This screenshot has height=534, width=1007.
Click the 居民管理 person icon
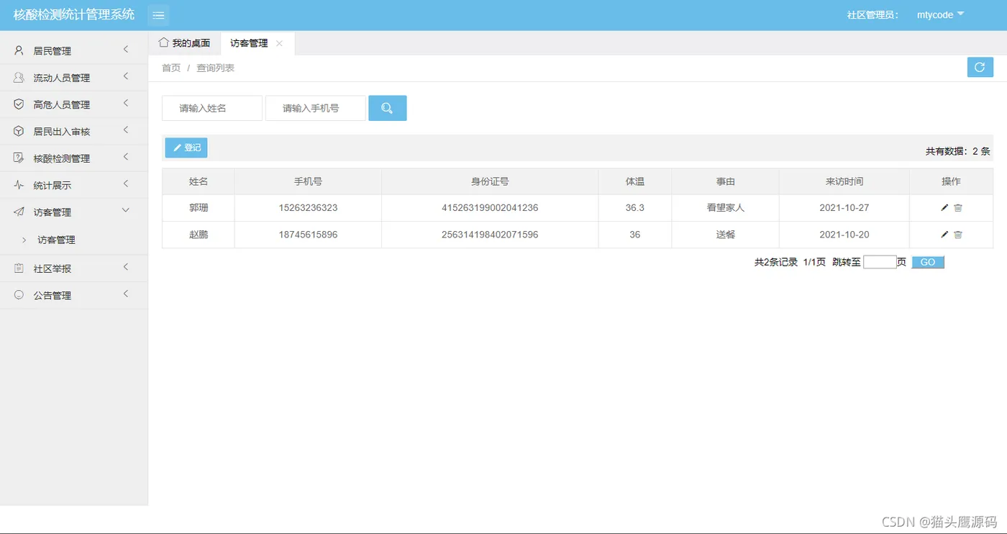(x=19, y=50)
